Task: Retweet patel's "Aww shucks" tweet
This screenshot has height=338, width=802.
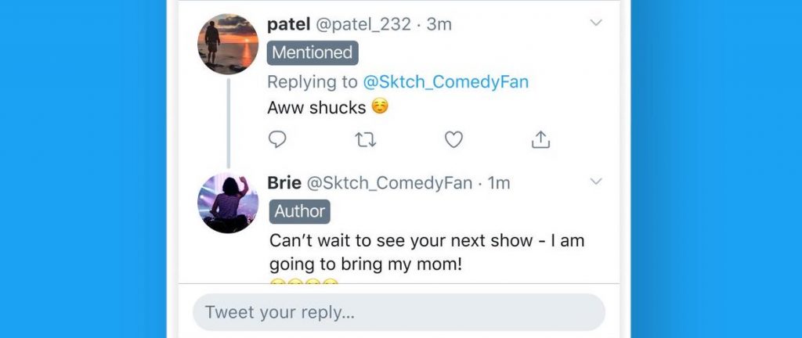Action: pyautogui.click(x=365, y=139)
